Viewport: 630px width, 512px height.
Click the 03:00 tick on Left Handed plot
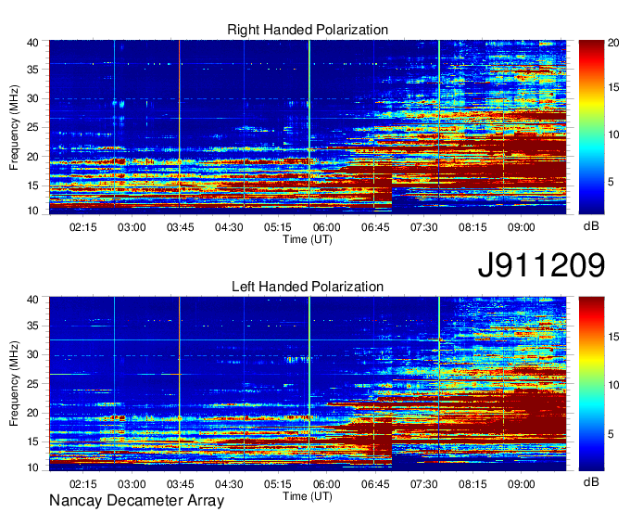coord(132,484)
